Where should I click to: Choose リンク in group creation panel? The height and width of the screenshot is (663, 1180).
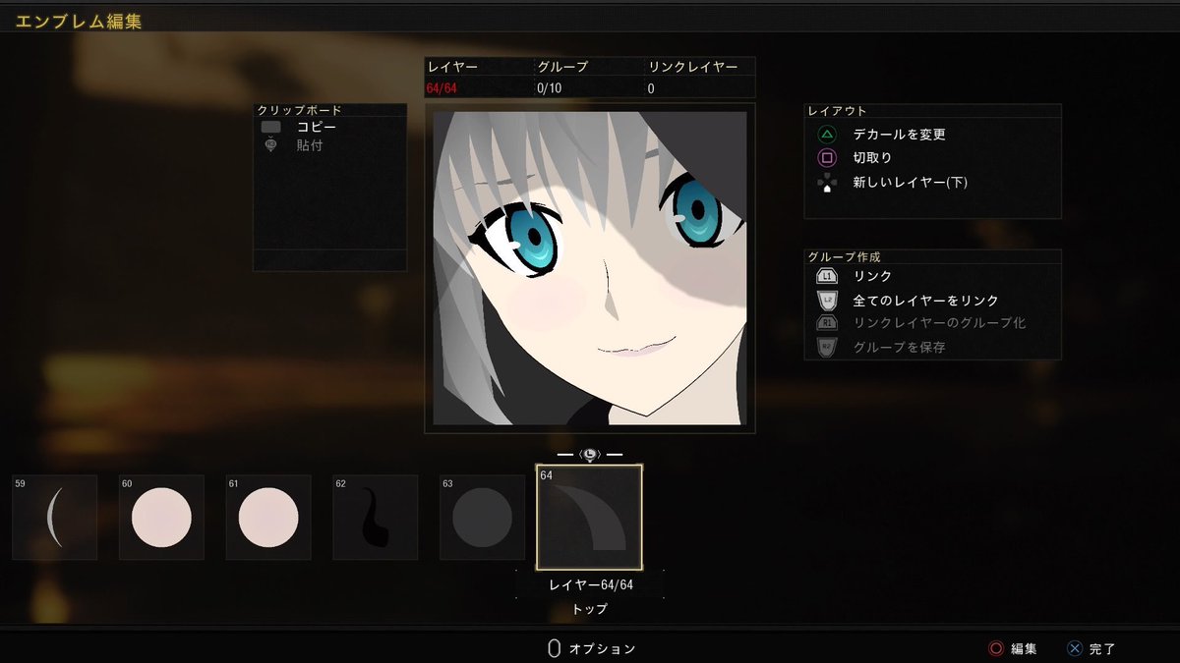pyautogui.click(x=873, y=277)
